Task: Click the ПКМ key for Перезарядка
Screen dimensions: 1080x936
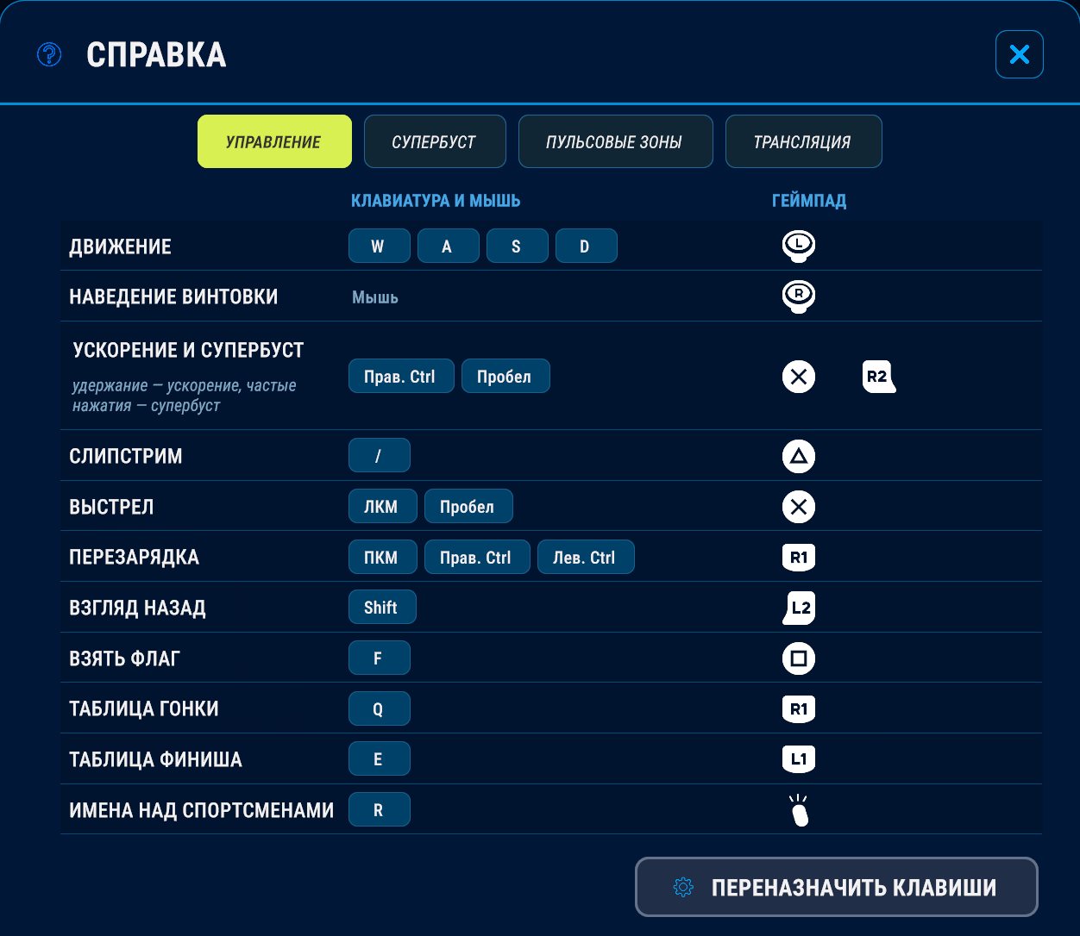Action: tap(383, 557)
